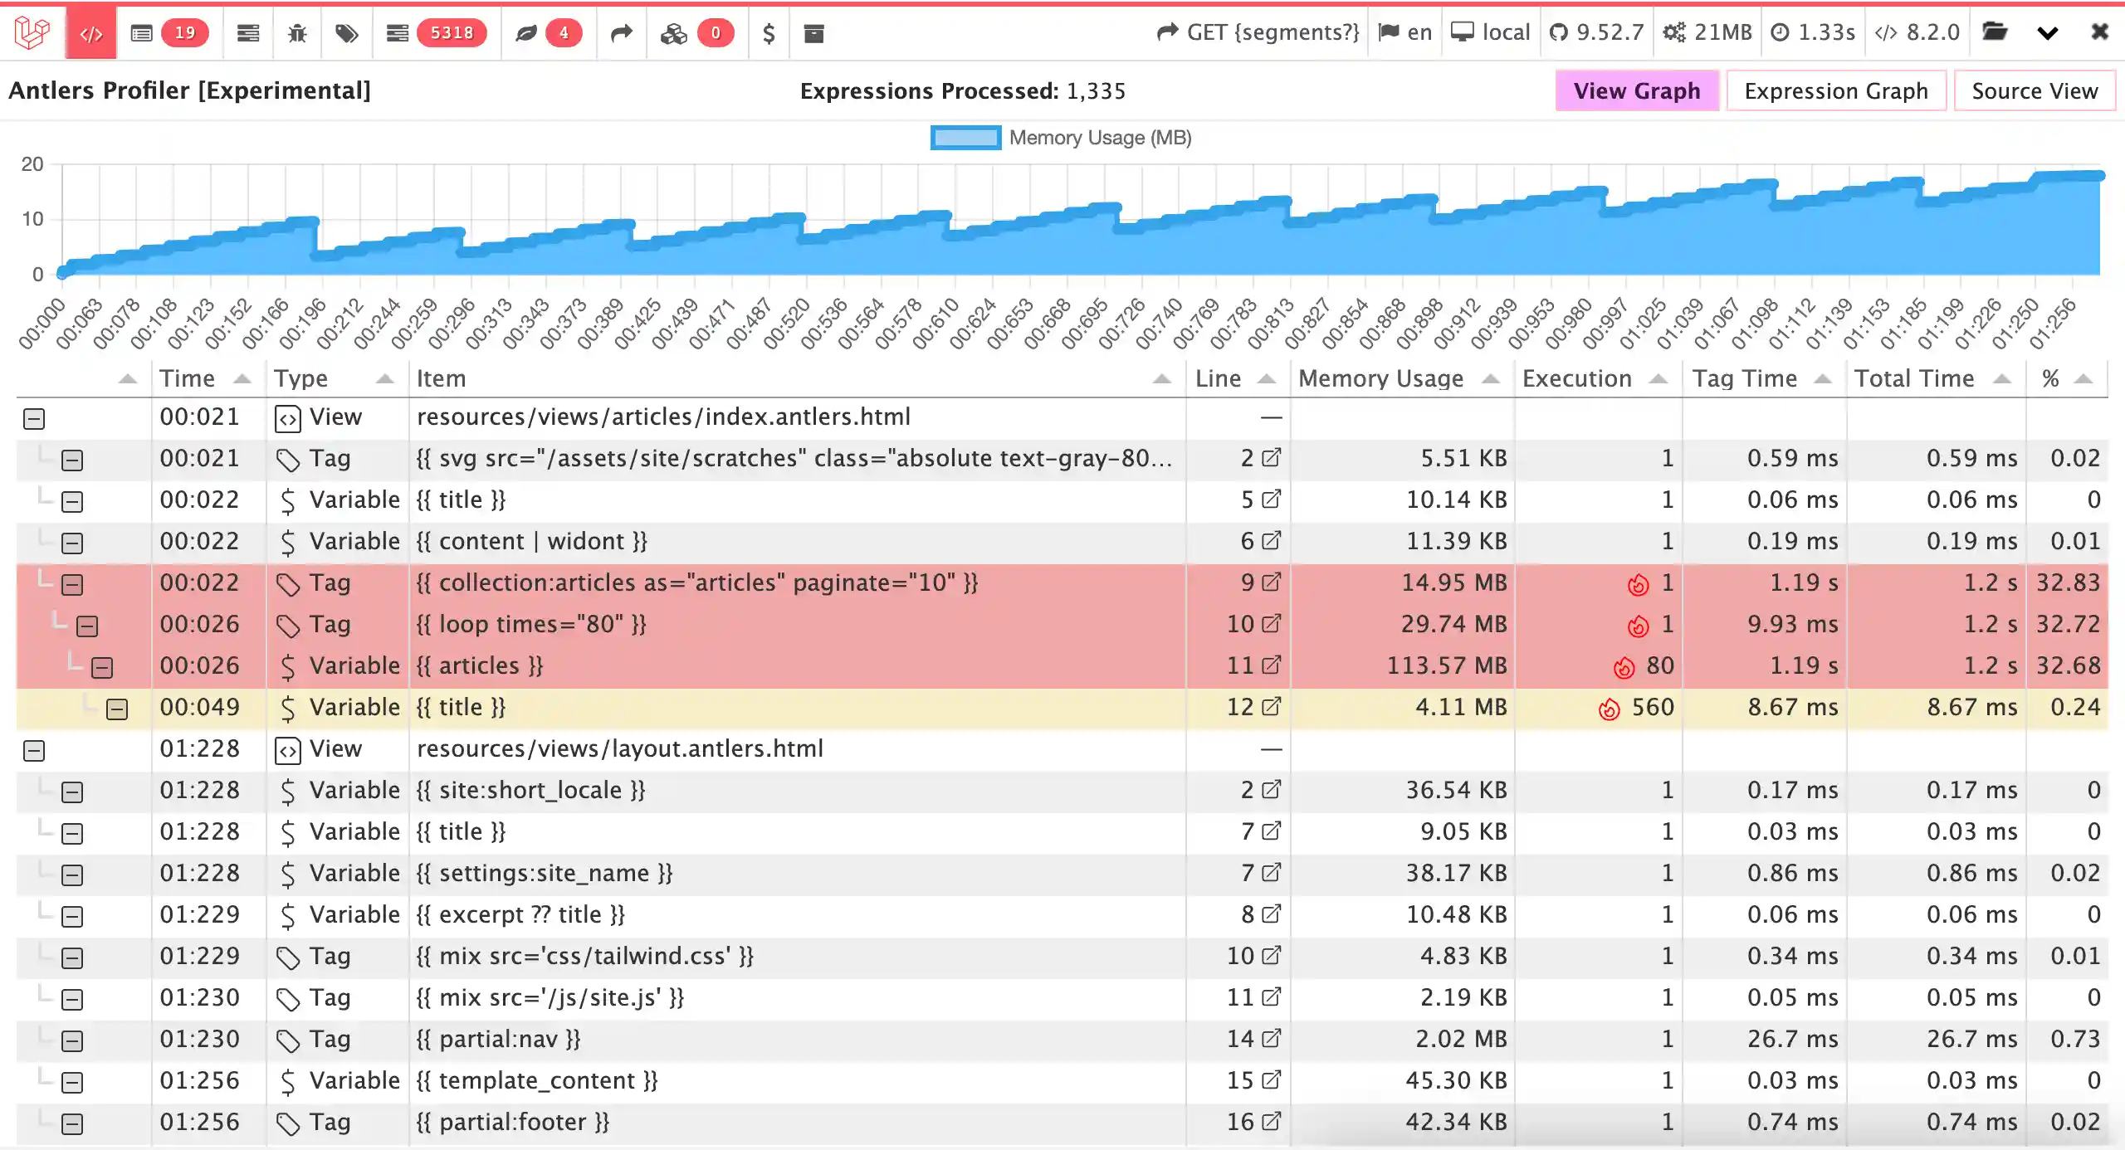The height and width of the screenshot is (1150, 2125).
Task: Switch to Expression Graph view
Action: [x=1835, y=90]
